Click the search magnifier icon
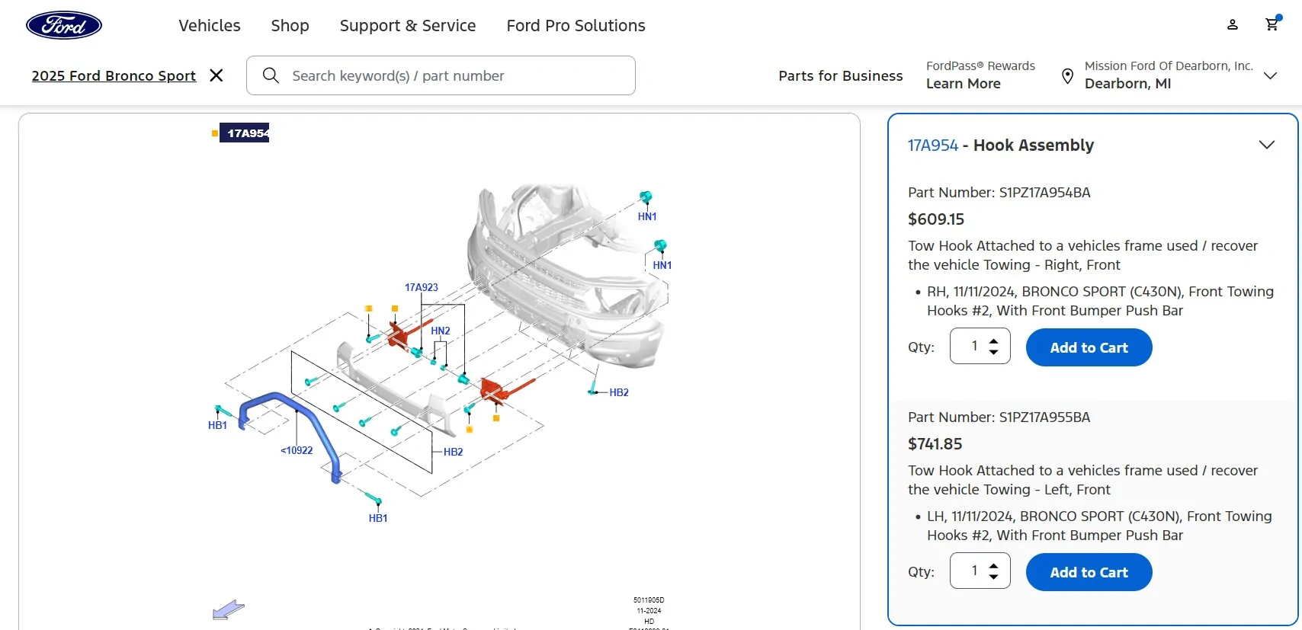 coord(271,75)
